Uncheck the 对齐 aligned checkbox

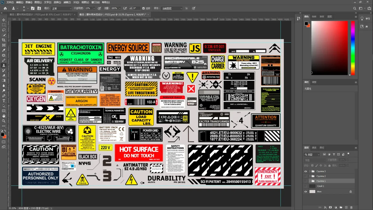[143, 8]
